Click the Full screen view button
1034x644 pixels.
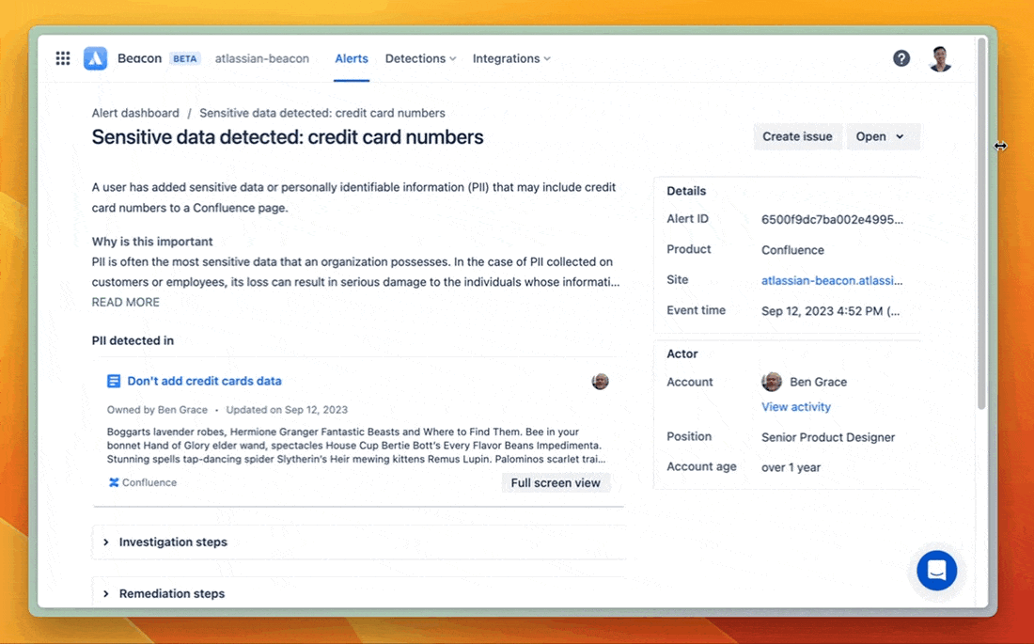[x=556, y=483]
